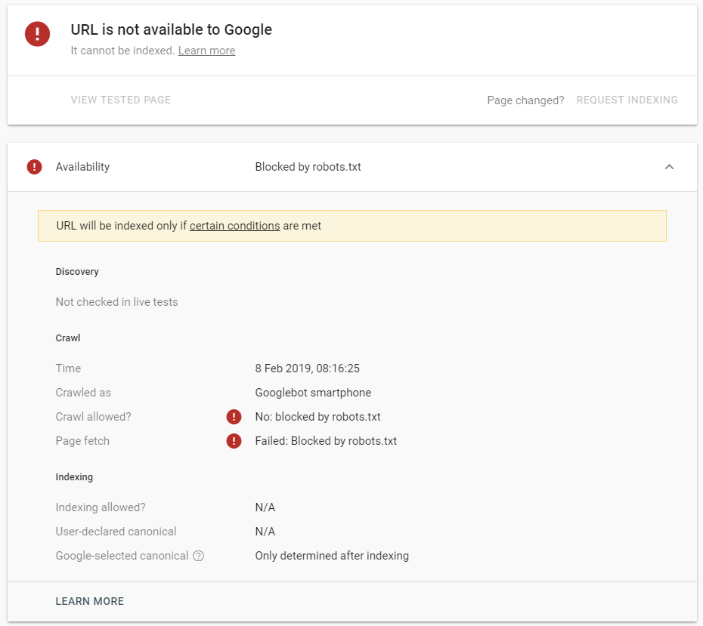The width and height of the screenshot is (703, 626).
Task: Click the LEARN MORE button at the bottom
Action: (x=90, y=601)
